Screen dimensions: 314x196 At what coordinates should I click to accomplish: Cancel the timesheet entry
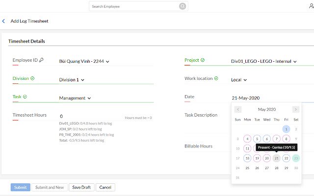pos(105,187)
